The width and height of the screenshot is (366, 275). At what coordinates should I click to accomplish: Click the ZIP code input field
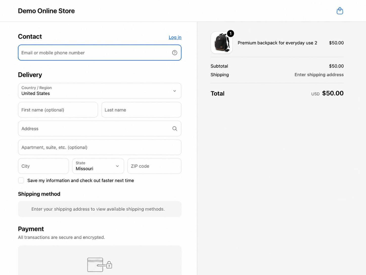pyautogui.click(x=154, y=166)
